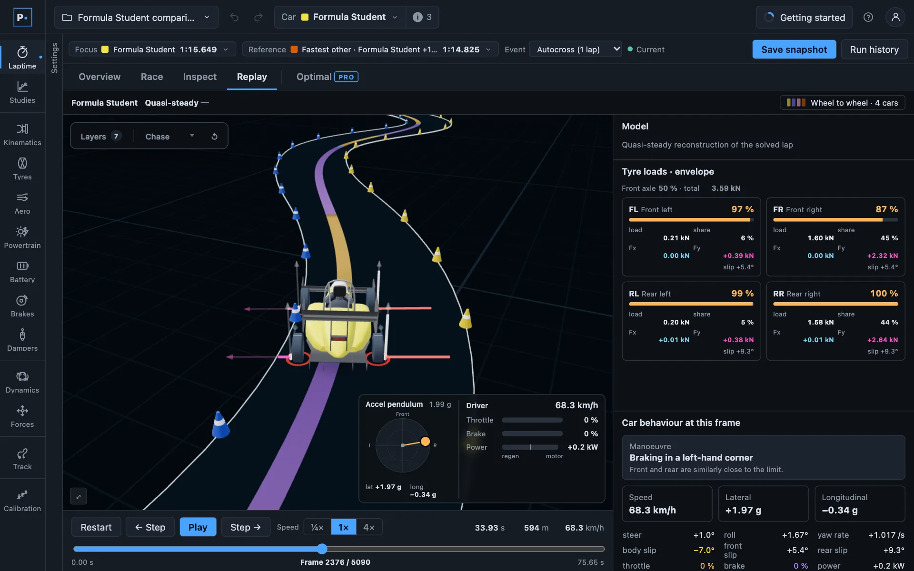The image size is (914, 571).
Task: Open the Focus lap dropdown
Action: (x=152, y=49)
